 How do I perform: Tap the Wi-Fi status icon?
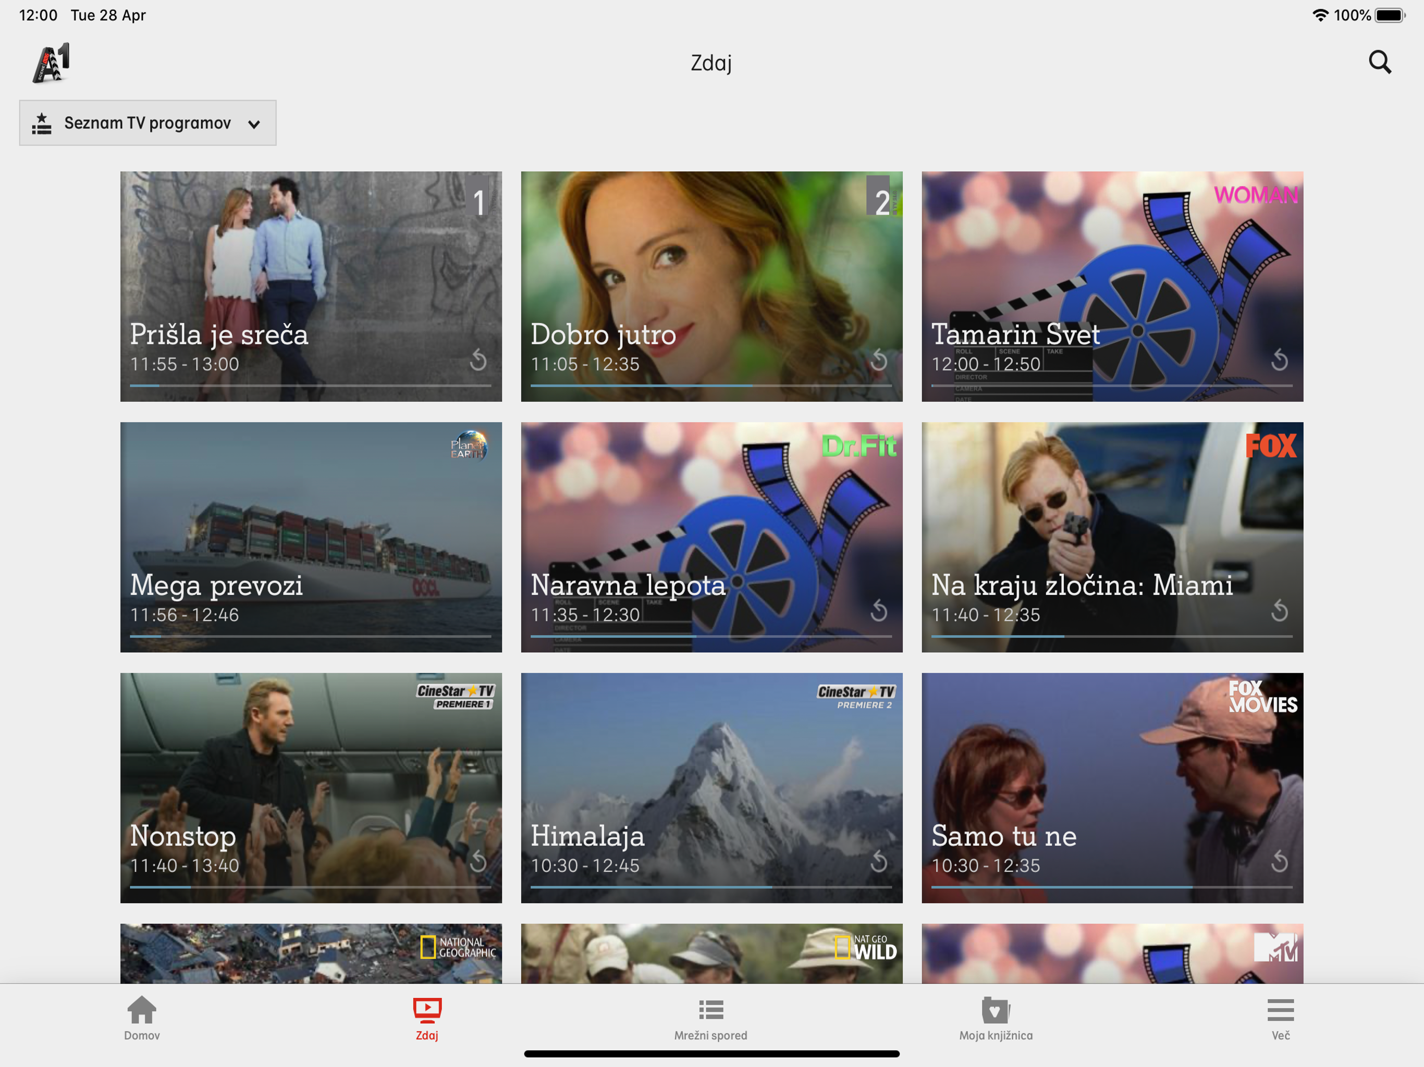1320,15
